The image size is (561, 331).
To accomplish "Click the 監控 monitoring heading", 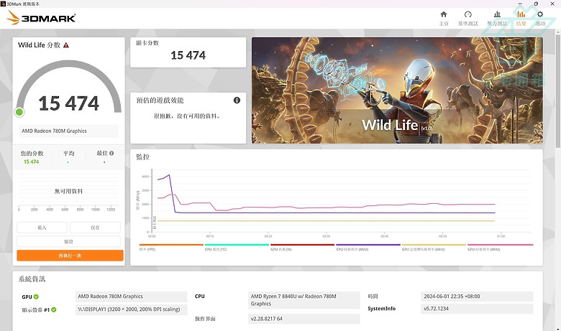I will (142, 157).
